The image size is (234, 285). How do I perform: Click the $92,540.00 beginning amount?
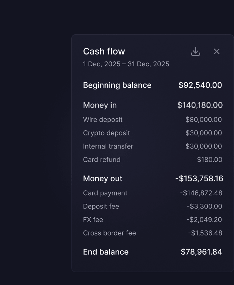[x=200, y=85]
